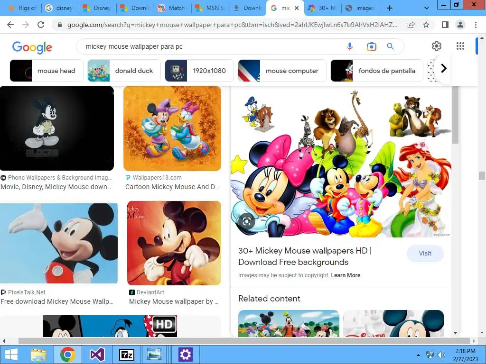Open the tab search dropdown arrow

point(426,8)
